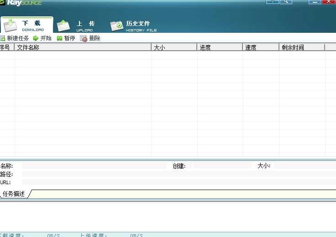
Task: Click the 序号 column header
Action: tap(7, 47)
